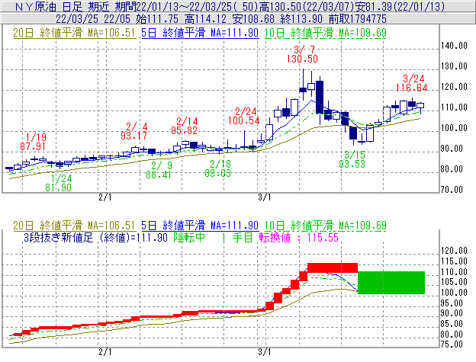This screenshot has width=476, height=362.
Task: Click the 75.00 axis label on lower chart
Action: pyautogui.click(x=452, y=344)
